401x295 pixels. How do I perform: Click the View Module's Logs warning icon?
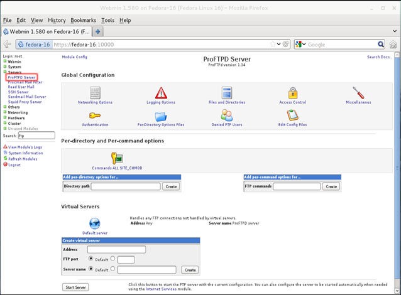[5, 147]
